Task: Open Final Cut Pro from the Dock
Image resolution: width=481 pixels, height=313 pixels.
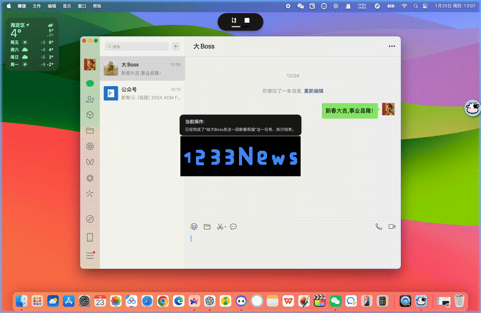Action: point(319,301)
